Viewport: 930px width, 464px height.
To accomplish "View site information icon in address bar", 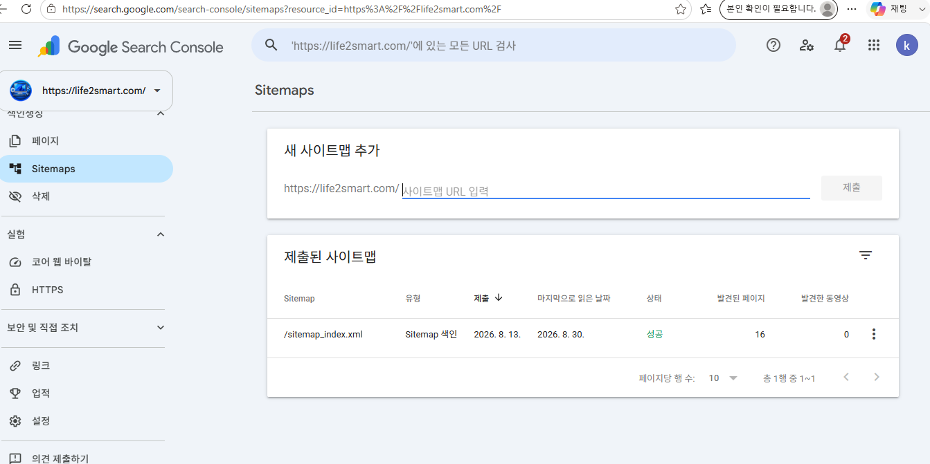I will click(x=51, y=9).
